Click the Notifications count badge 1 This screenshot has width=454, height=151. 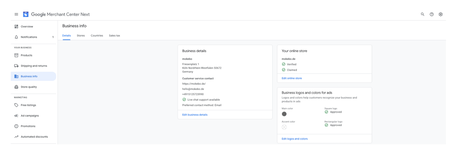point(53,37)
